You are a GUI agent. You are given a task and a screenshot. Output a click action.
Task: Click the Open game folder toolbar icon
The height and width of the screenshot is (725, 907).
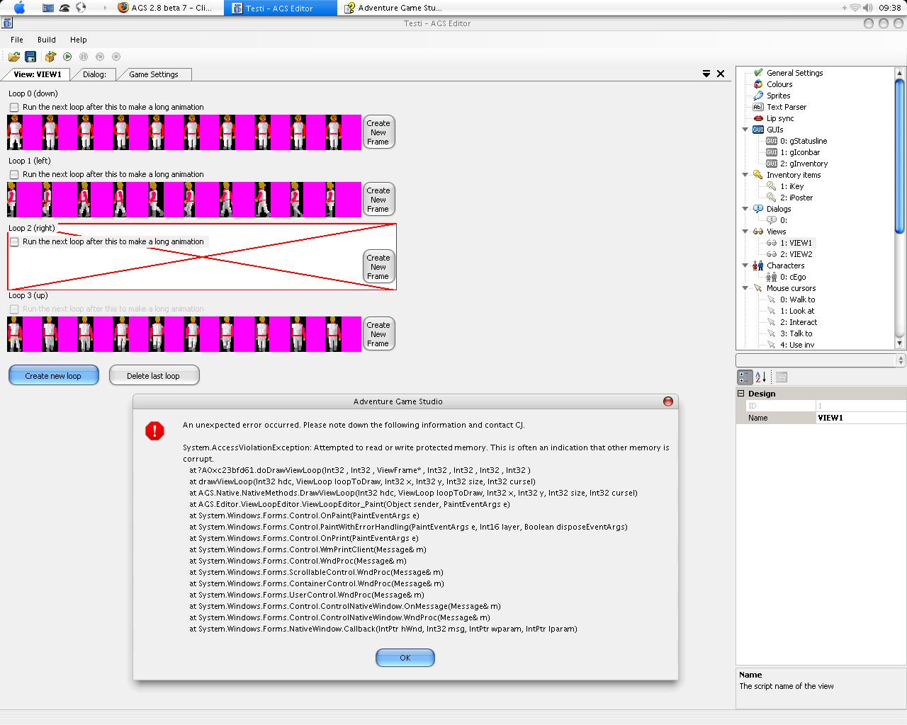14,57
